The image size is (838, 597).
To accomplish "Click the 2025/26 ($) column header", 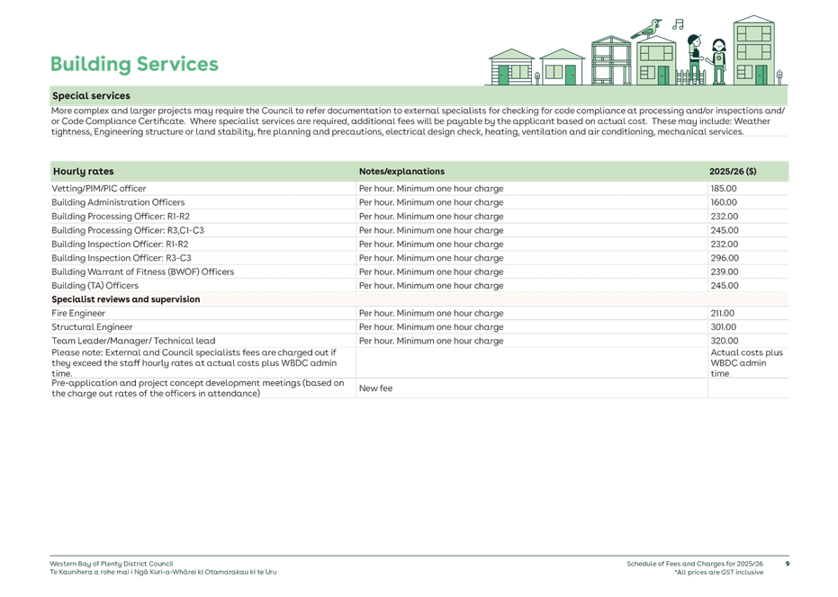I will [733, 171].
